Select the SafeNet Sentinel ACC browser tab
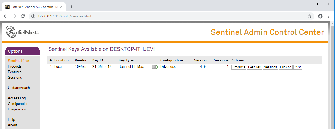Viewport: 335px width, 129px height. 34,7
